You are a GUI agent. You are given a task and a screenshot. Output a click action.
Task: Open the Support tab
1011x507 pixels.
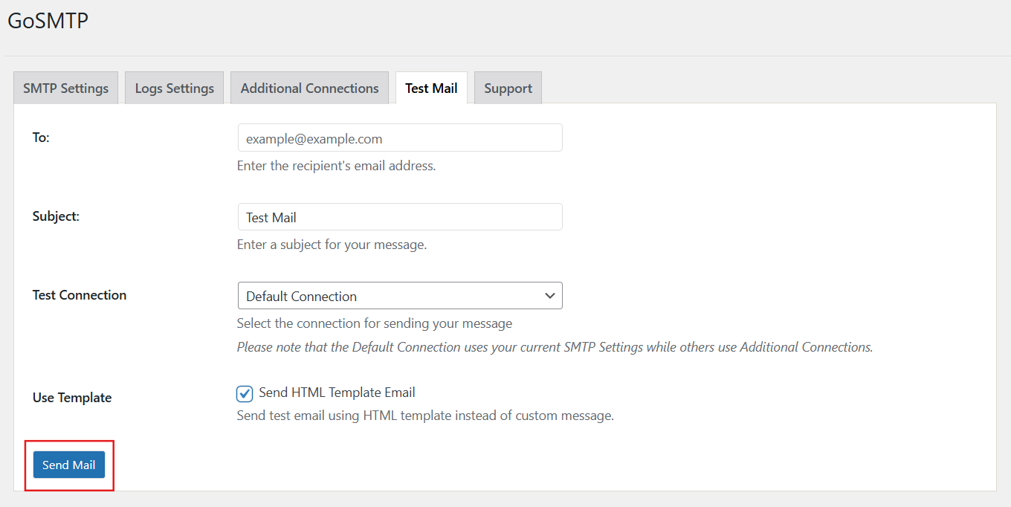click(x=508, y=88)
